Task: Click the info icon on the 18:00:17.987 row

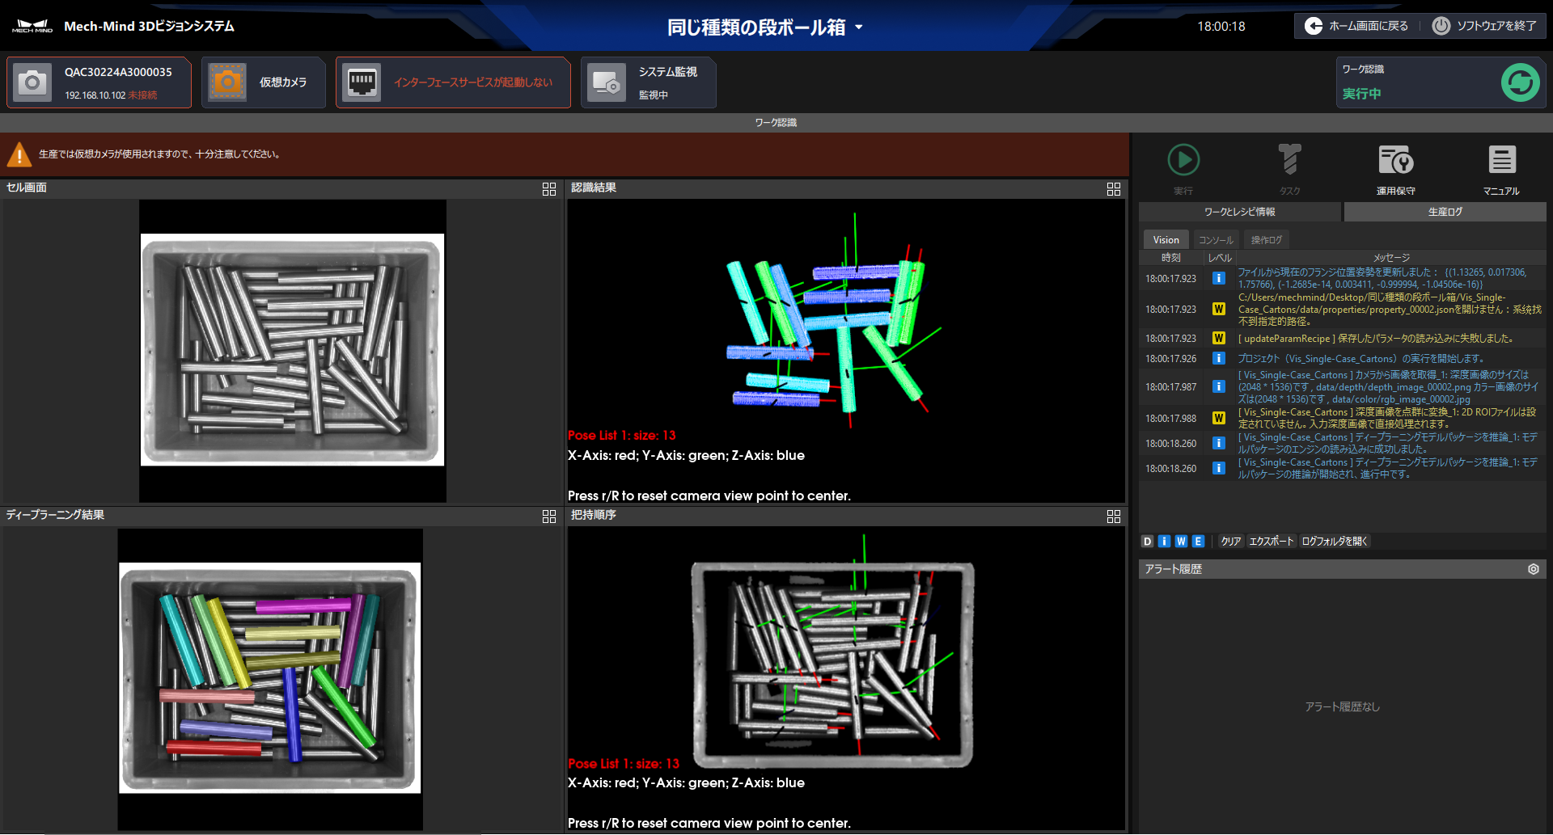Action: pyautogui.click(x=1219, y=386)
